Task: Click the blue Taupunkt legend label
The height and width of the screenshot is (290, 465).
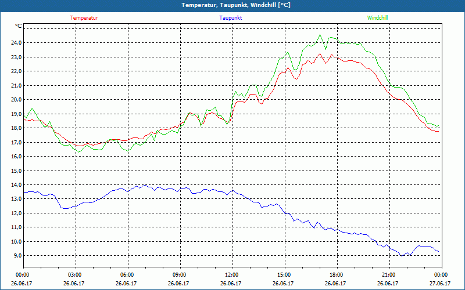Action: [230, 18]
